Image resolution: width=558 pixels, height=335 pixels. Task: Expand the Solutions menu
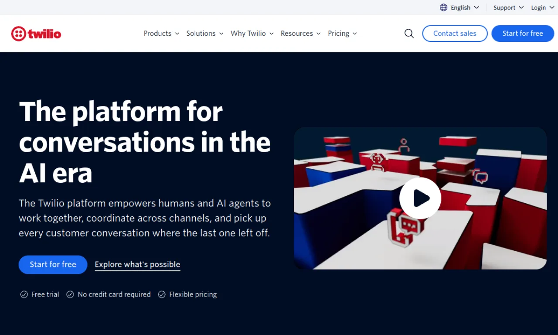(205, 34)
